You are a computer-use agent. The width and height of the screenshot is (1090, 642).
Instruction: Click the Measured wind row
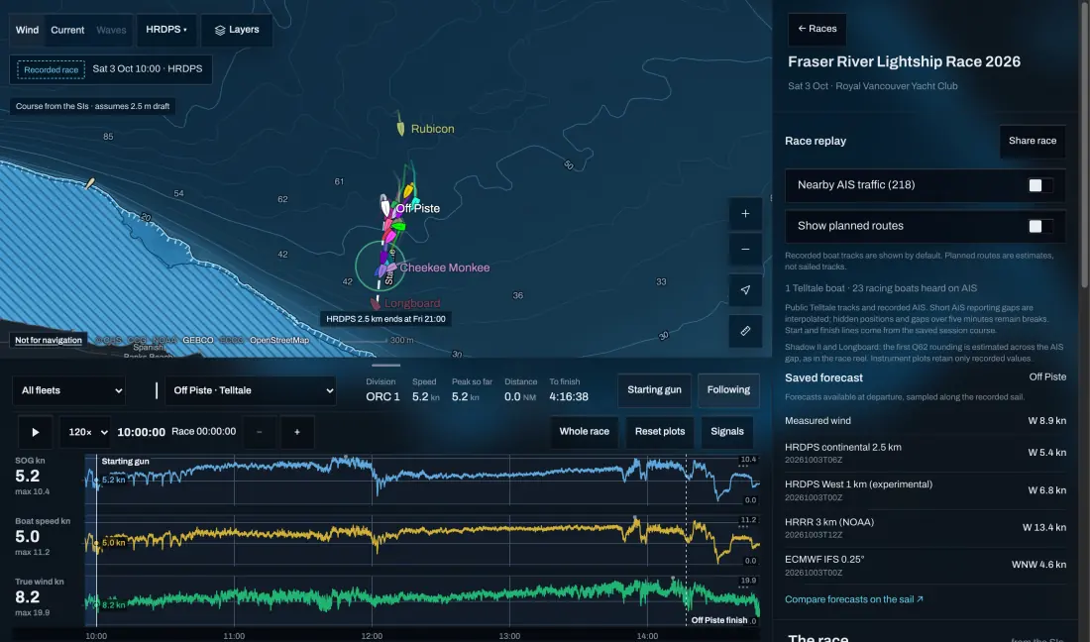click(x=926, y=421)
